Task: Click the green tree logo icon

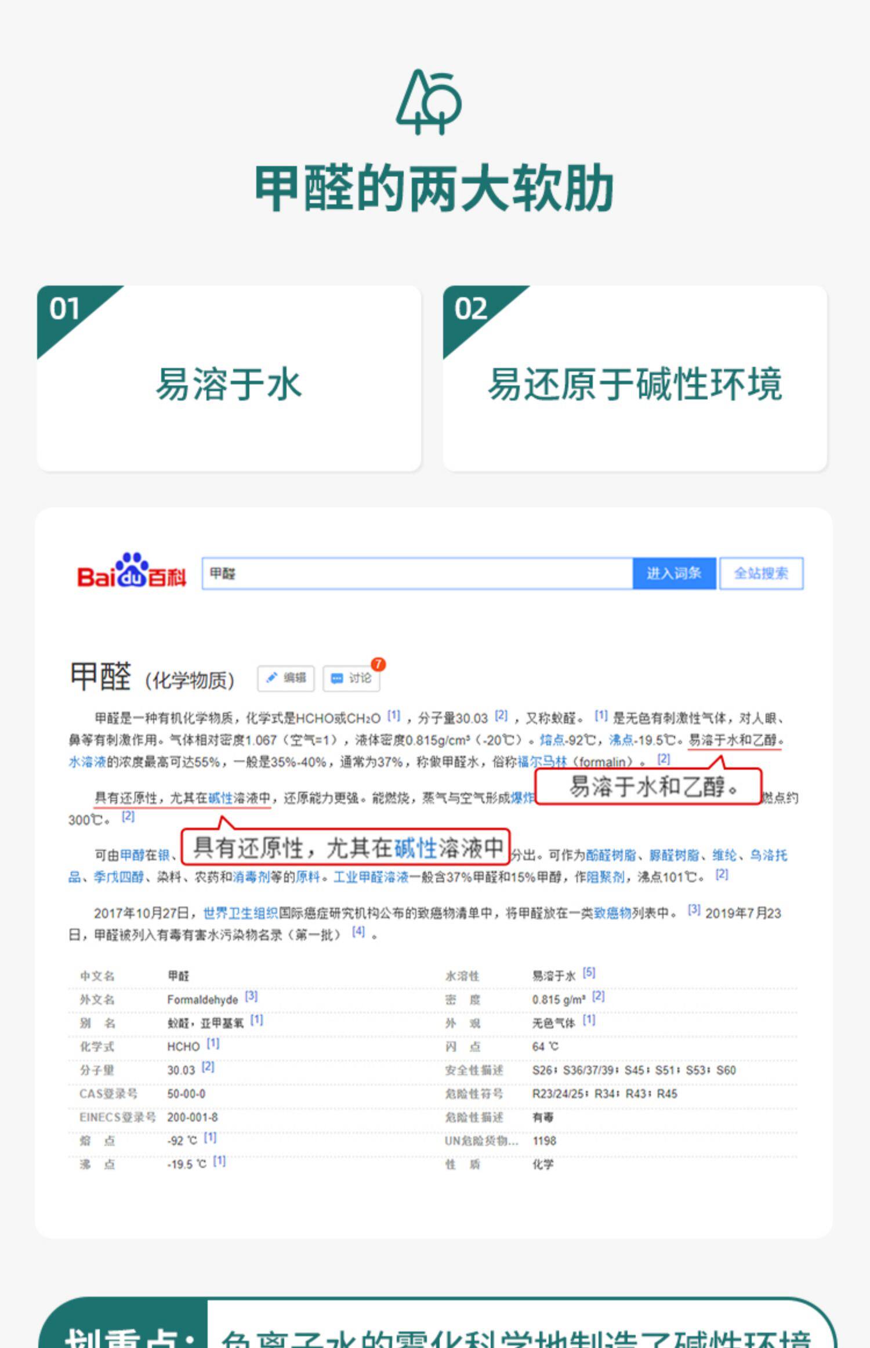Action: (429, 102)
